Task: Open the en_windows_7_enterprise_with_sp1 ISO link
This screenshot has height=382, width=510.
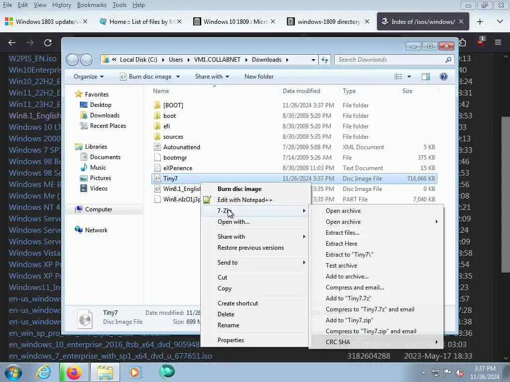Action: (x=111, y=356)
